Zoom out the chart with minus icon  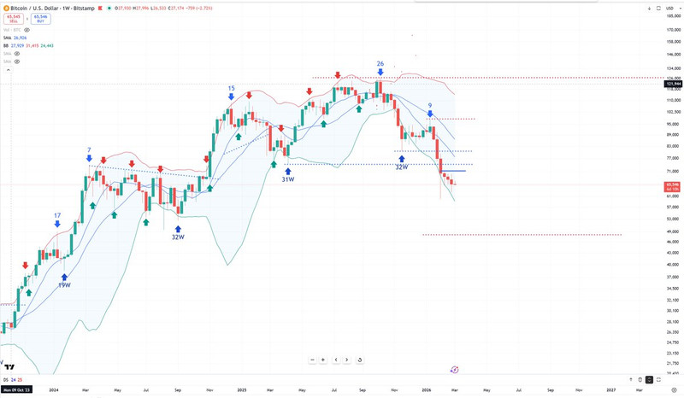pyautogui.click(x=312, y=360)
